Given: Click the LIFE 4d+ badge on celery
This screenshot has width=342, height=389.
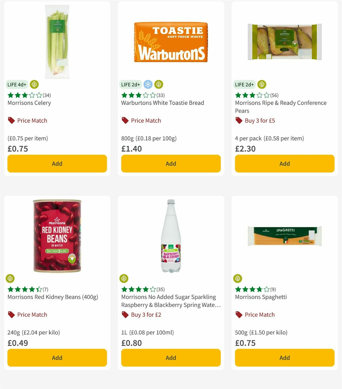Looking at the screenshot, I should pos(16,84).
